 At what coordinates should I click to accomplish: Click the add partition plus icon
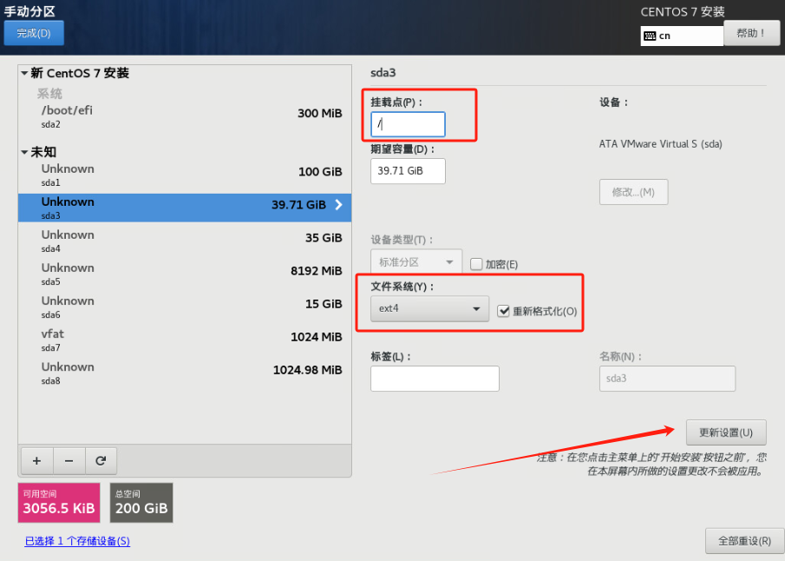click(36, 461)
